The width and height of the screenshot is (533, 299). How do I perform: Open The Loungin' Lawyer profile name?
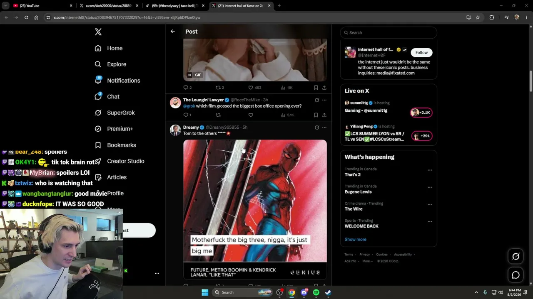tap(204, 100)
